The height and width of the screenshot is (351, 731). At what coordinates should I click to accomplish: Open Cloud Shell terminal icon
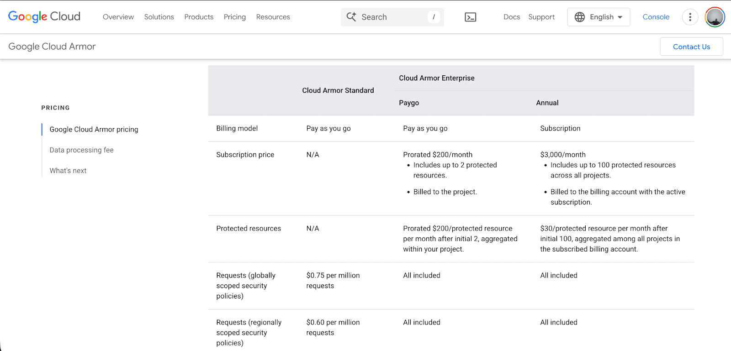pos(470,17)
